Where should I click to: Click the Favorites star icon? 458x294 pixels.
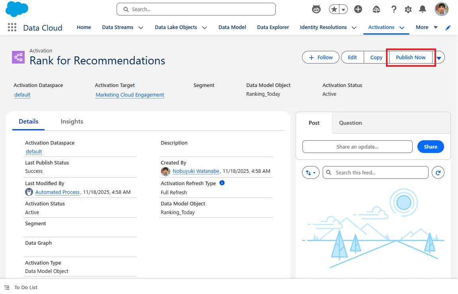tap(334, 9)
